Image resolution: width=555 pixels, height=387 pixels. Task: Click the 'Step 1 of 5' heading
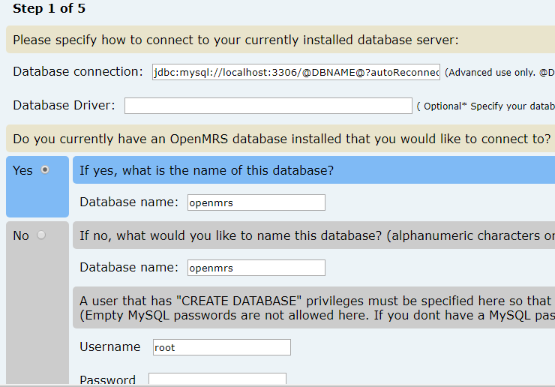[x=49, y=8]
